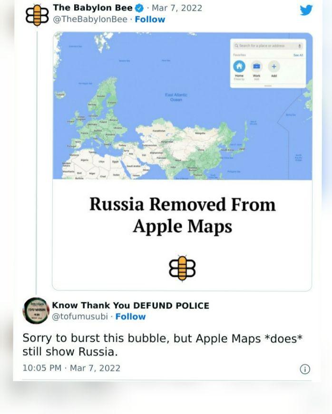Viewport: 332px width, 414px height.
Task: Open tofumusubi's profile avatar
Action: (x=36, y=311)
